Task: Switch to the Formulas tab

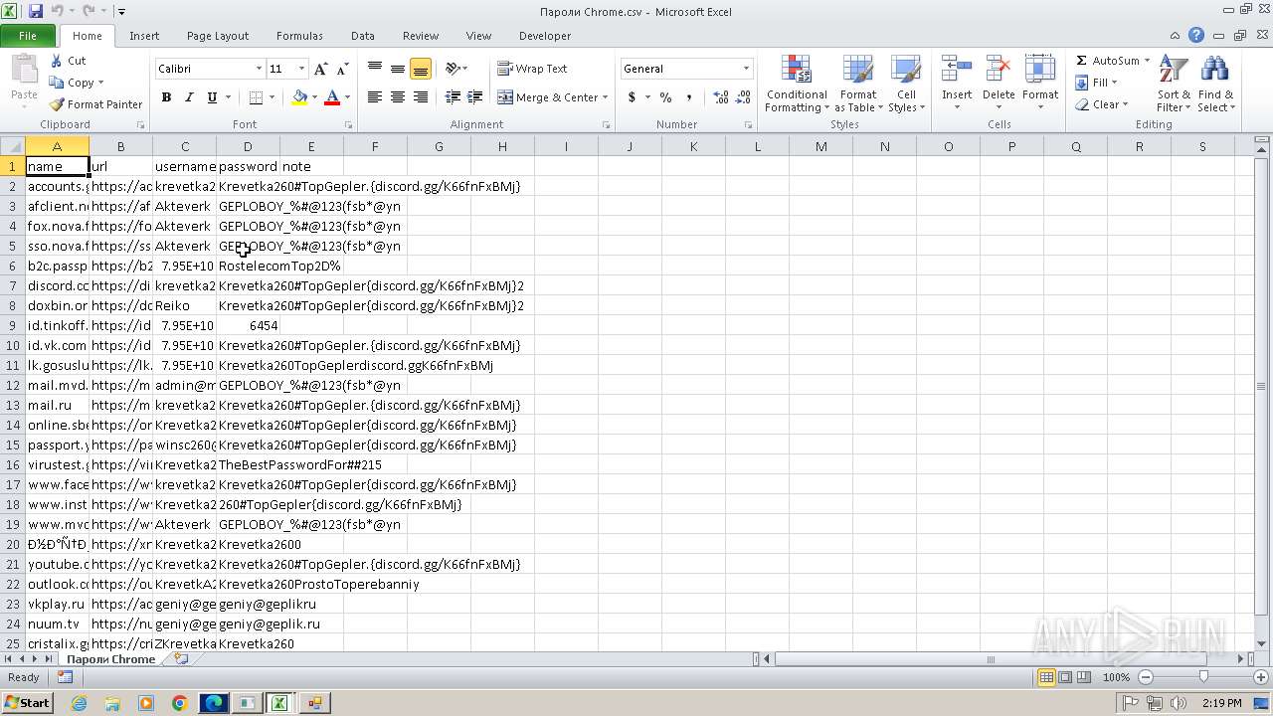Action: click(x=299, y=36)
